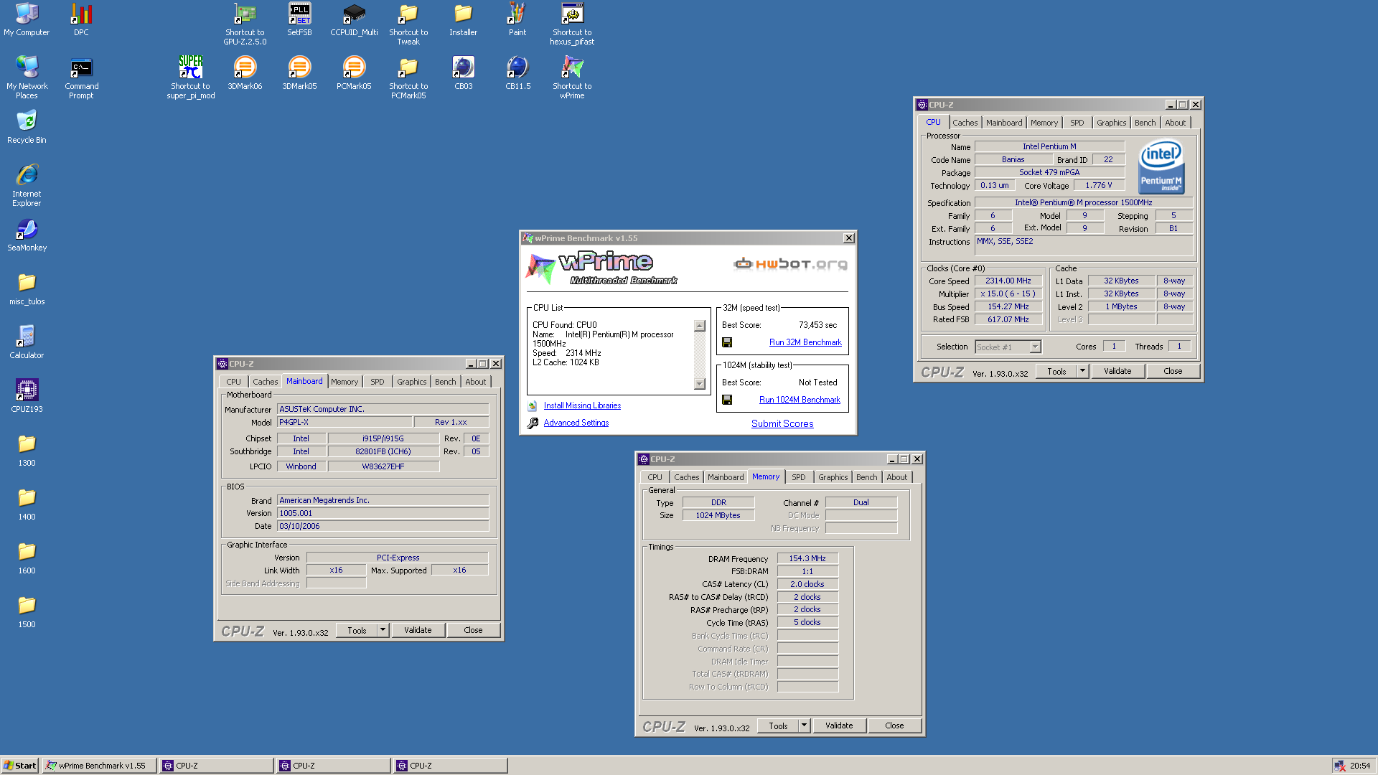Click the save icon for 32M score
Image resolution: width=1378 pixels, height=775 pixels.
coord(727,342)
